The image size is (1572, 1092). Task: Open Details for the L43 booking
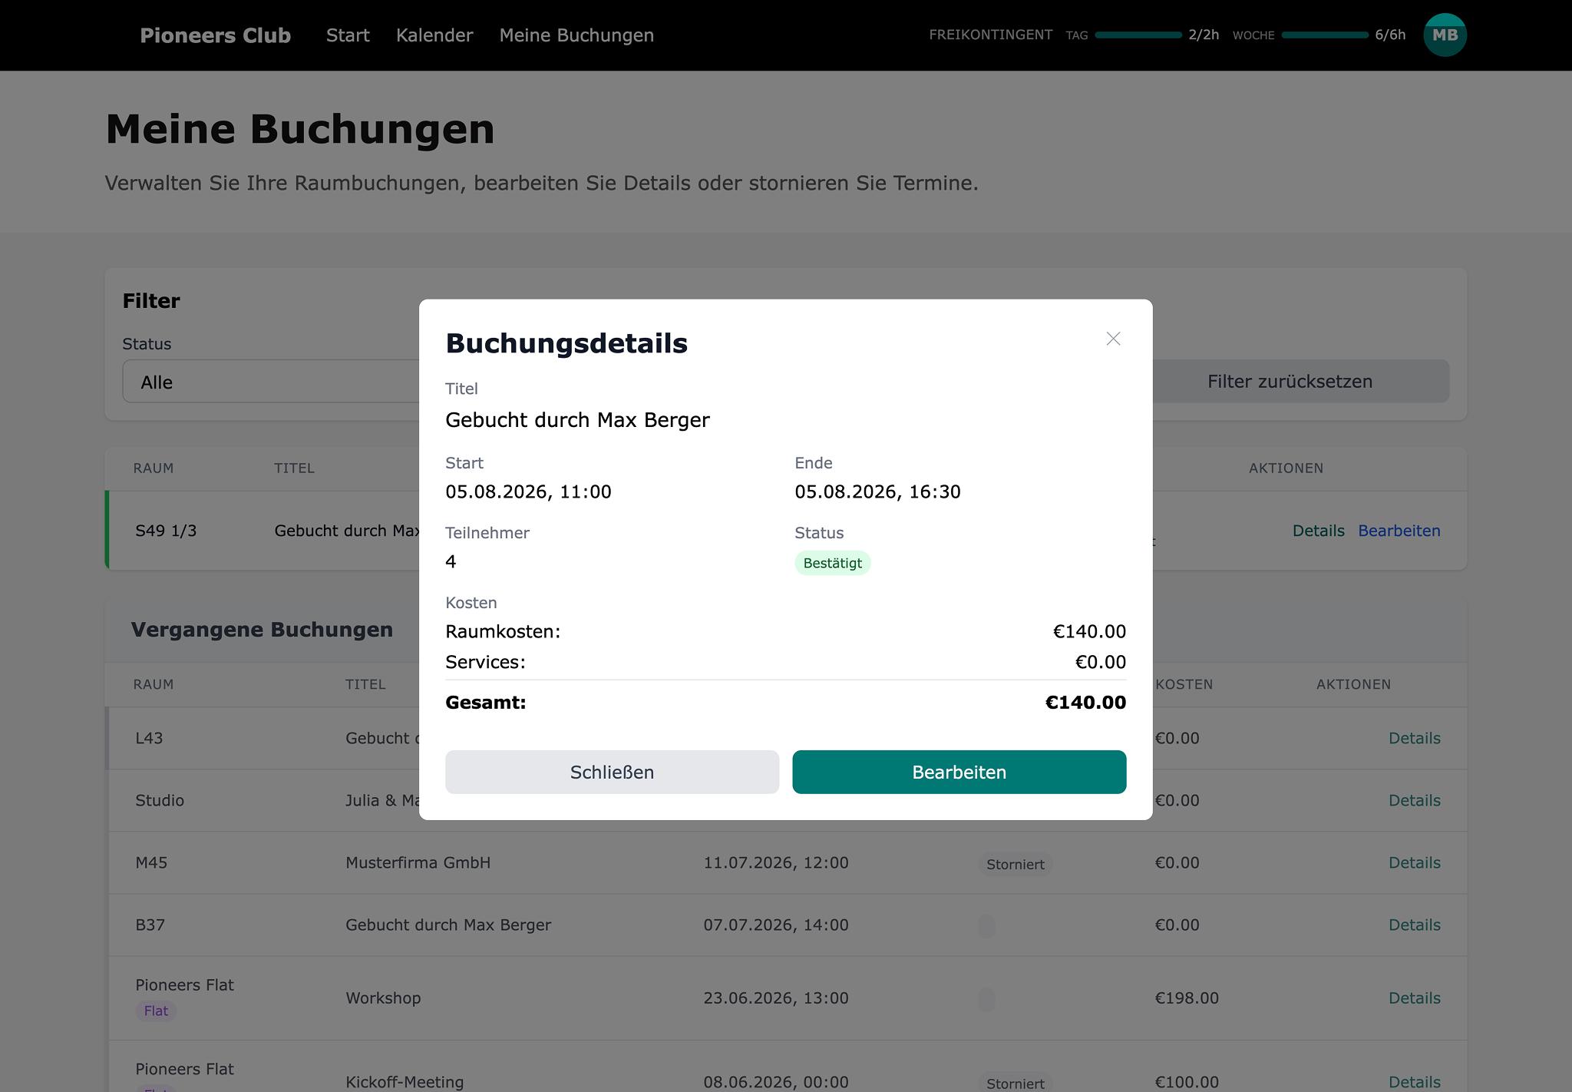point(1414,738)
